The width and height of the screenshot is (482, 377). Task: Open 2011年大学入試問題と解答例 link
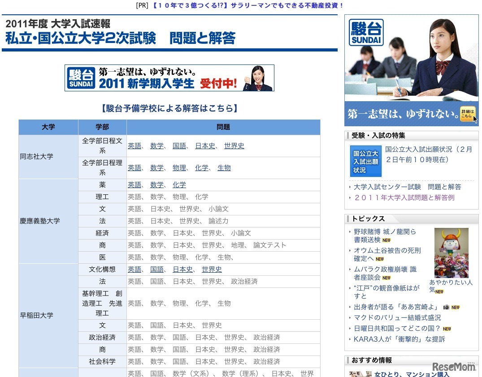404,198
